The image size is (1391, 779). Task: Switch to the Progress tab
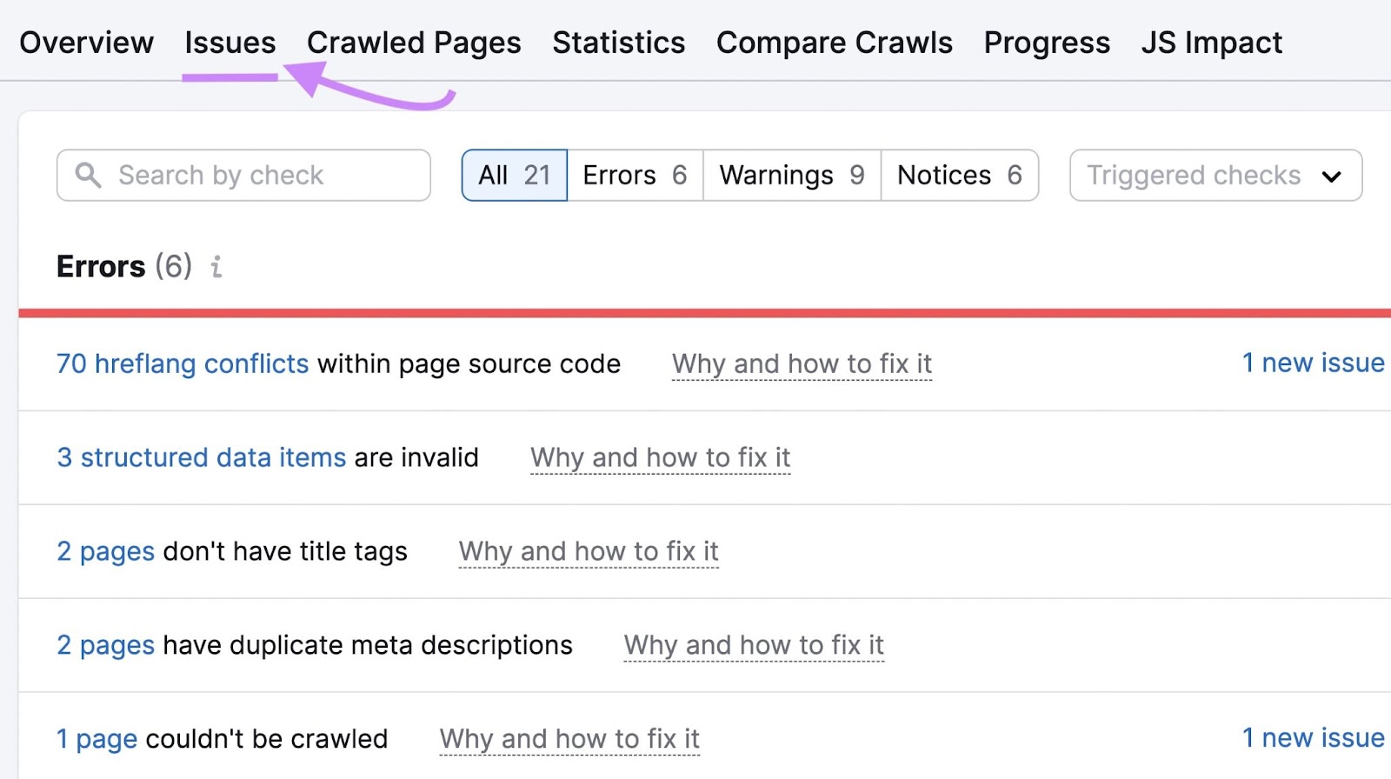pos(1046,42)
